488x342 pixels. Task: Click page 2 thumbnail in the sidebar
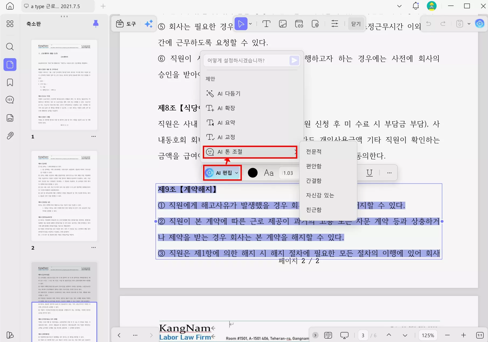(64, 196)
